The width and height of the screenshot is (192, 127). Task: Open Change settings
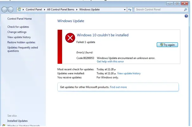[x=17, y=32]
